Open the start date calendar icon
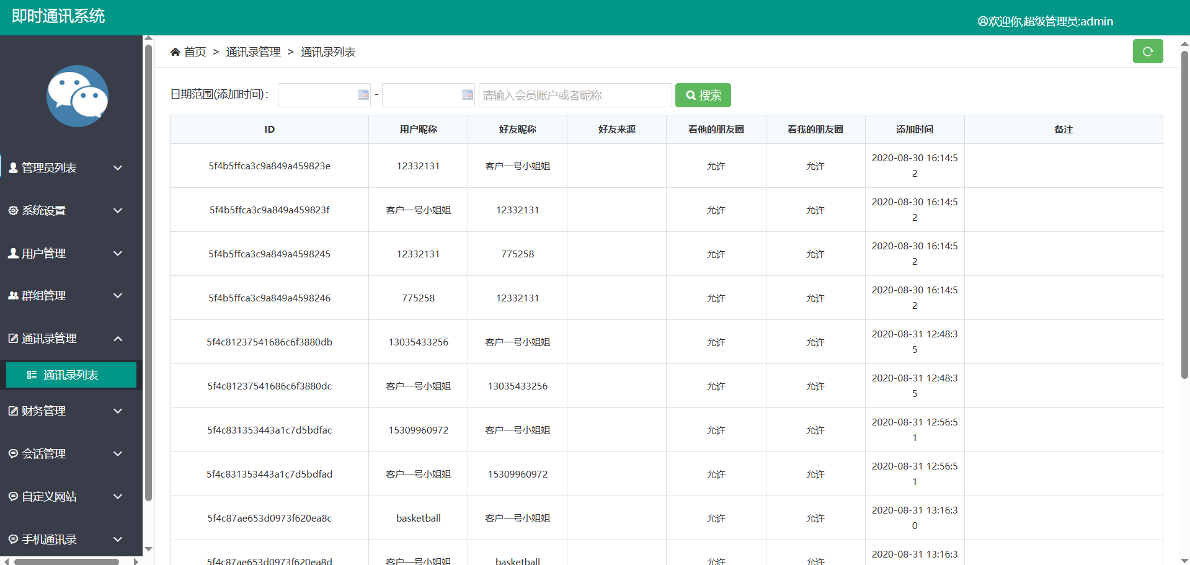 click(x=363, y=95)
